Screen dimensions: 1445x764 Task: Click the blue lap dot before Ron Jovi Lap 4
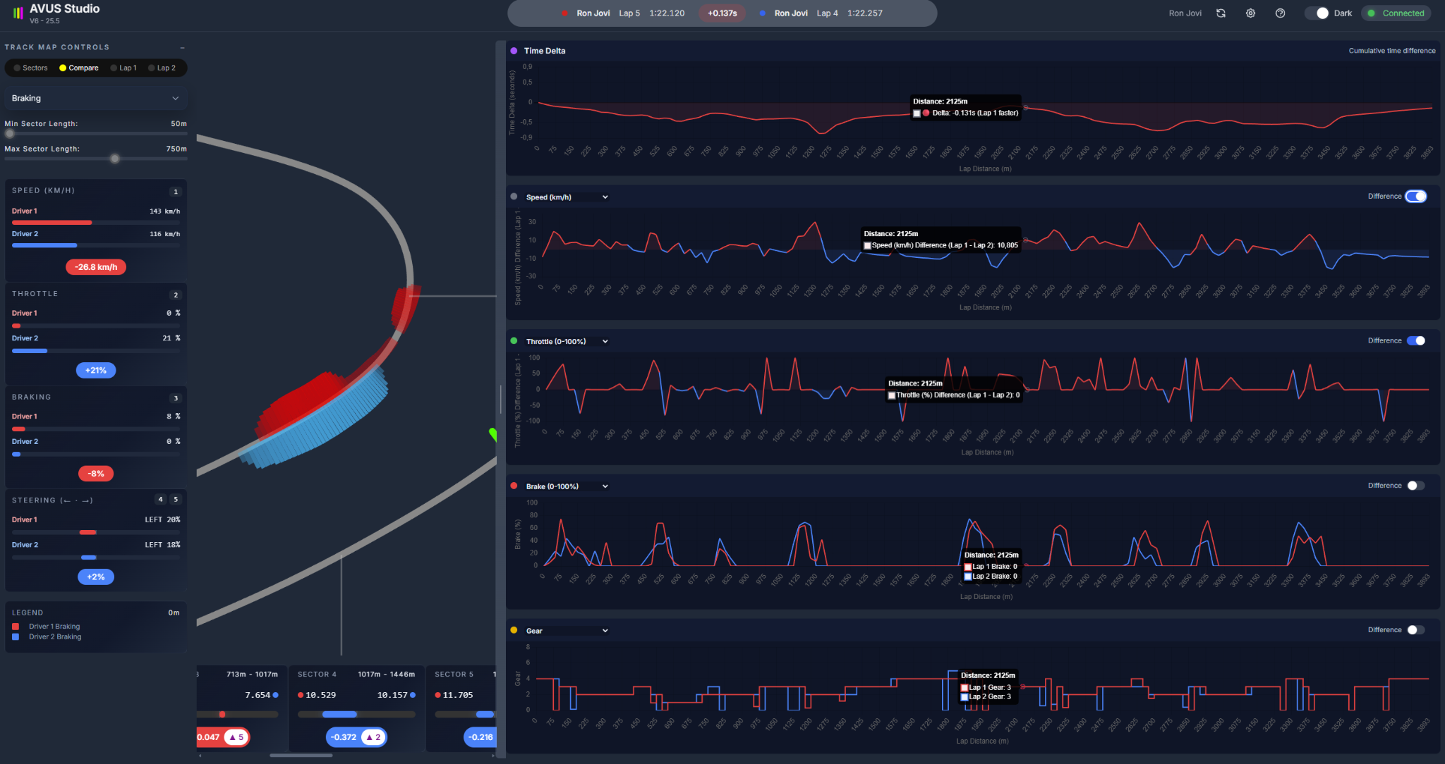[x=762, y=13]
